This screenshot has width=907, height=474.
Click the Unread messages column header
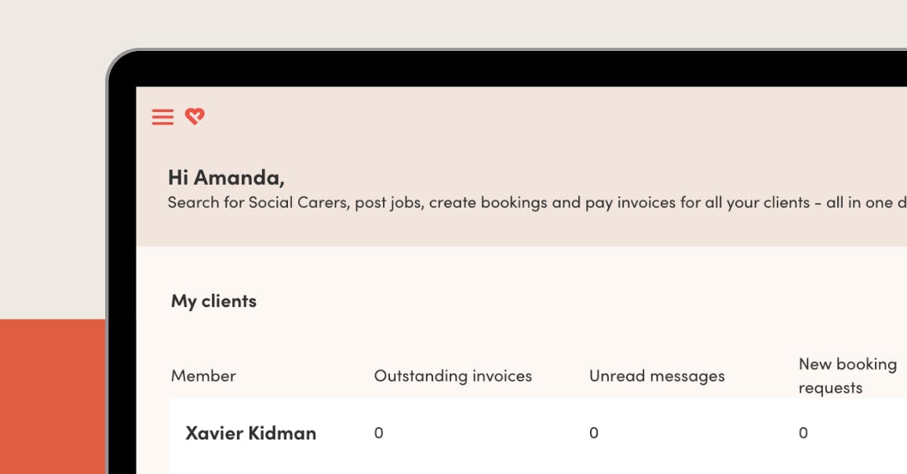click(x=657, y=376)
